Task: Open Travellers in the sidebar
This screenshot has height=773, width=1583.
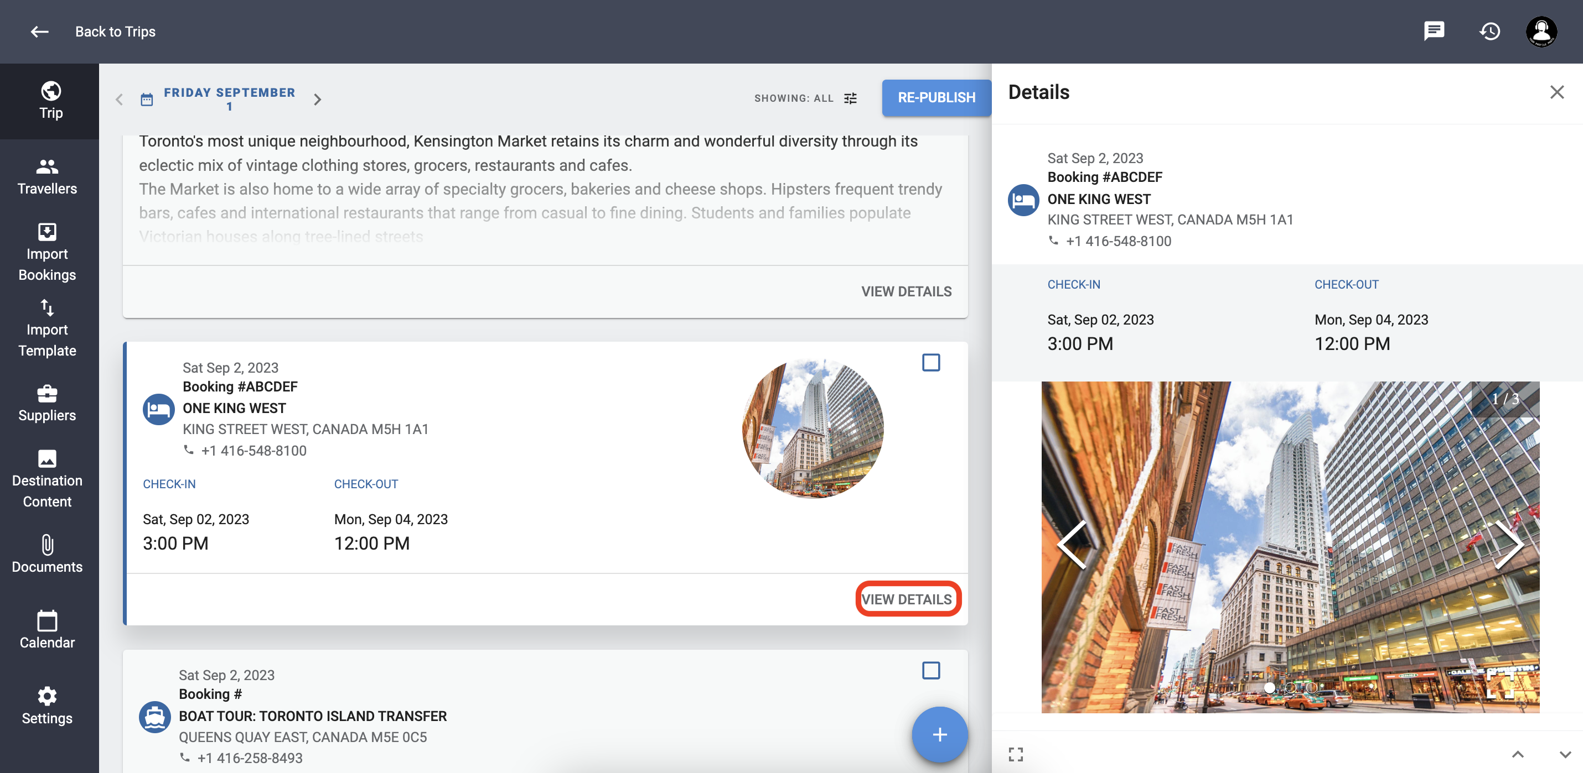Action: pos(47,176)
